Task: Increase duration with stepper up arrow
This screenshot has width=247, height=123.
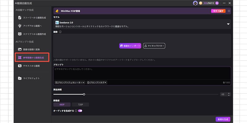Action: 229,93
